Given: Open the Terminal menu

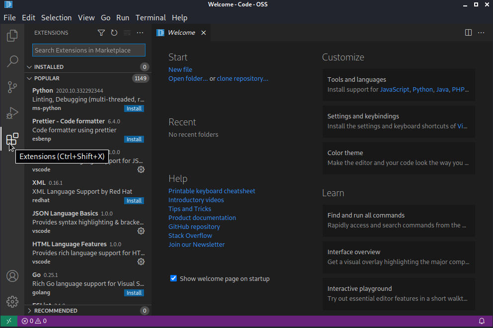Looking at the screenshot, I should click(x=150, y=17).
